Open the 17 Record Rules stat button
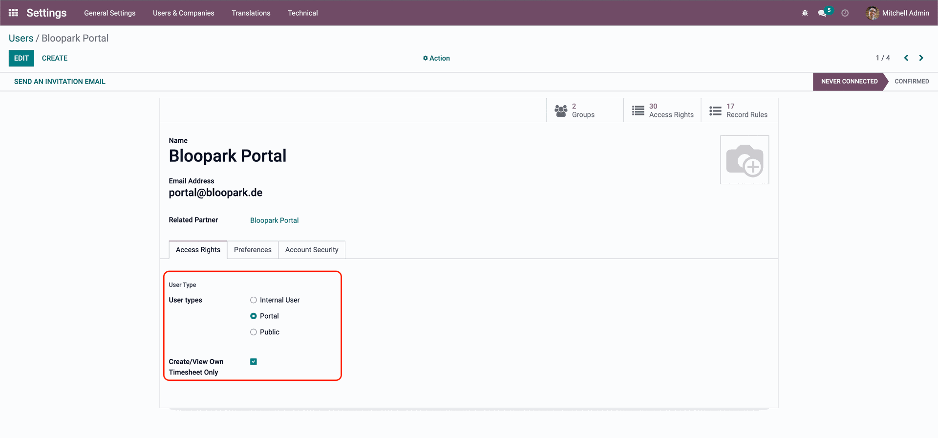Screen dimensions: 938x438 coord(740,110)
